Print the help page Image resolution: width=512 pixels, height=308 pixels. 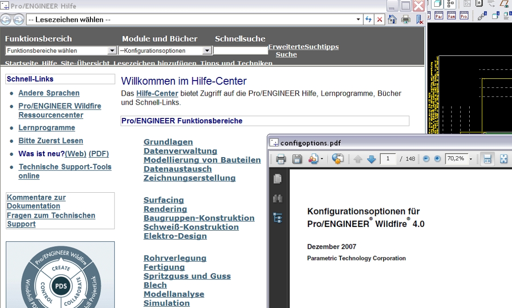click(406, 20)
